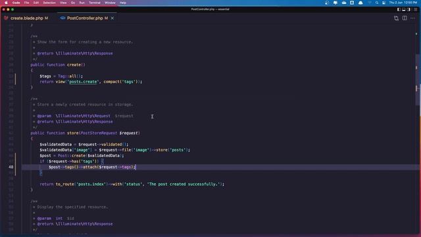Click '$validatedData = $request->validated();' line
Screen dimensions: 421x237
tap(84, 144)
